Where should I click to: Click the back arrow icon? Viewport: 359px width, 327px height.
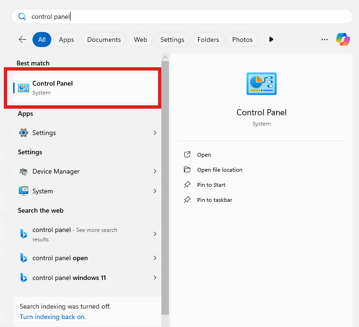[x=22, y=40]
